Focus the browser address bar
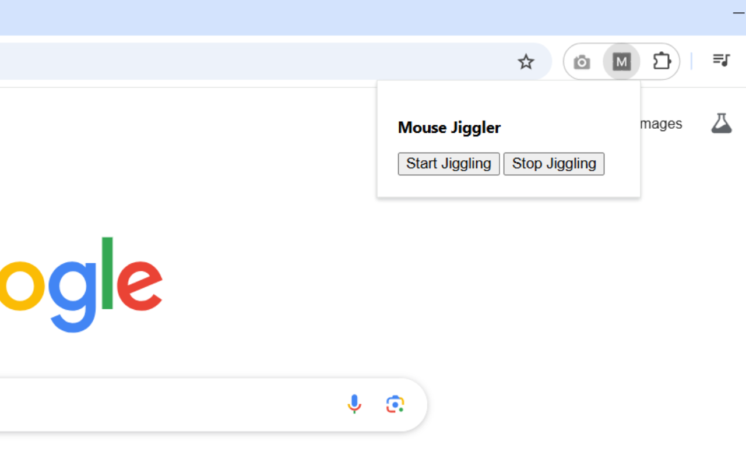The width and height of the screenshot is (746, 466). click(x=233, y=61)
